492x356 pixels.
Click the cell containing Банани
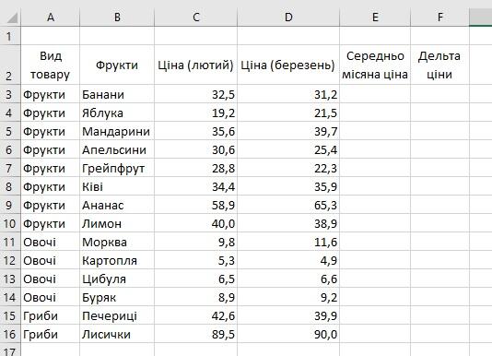pyautogui.click(x=117, y=94)
